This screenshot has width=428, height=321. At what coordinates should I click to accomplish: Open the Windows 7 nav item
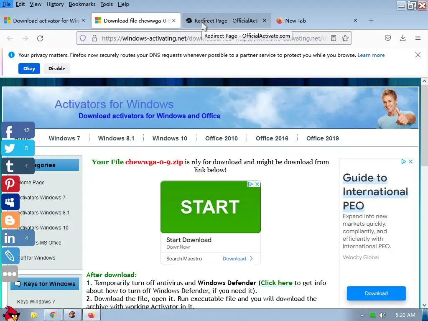pos(64,138)
